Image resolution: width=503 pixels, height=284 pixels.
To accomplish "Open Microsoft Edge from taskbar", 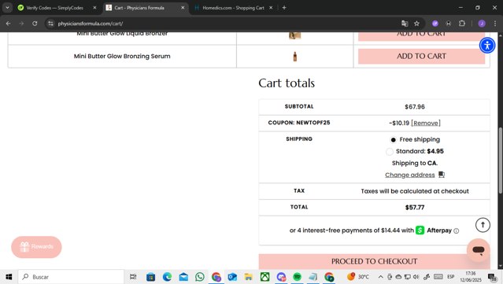I will click(167, 277).
